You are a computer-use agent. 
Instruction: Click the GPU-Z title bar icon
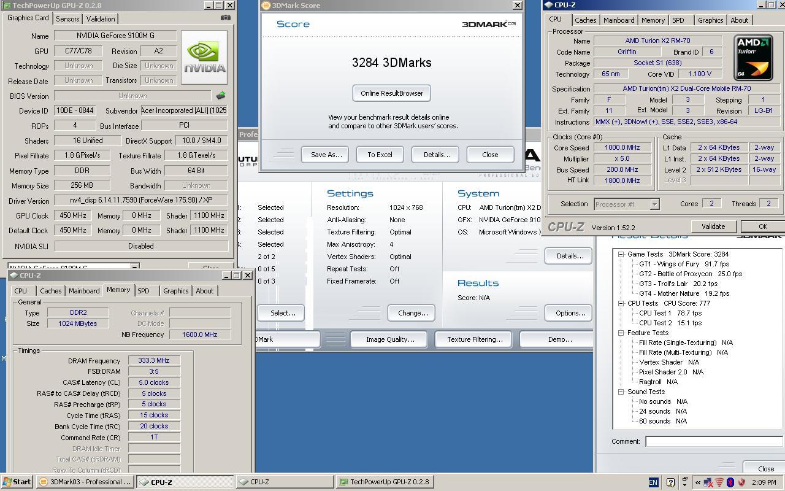click(7, 5)
